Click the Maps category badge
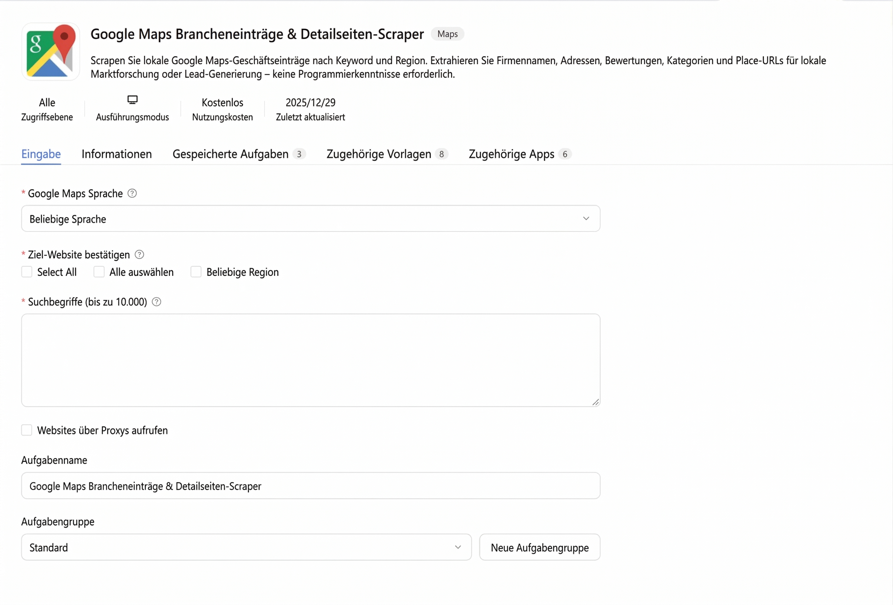 447,34
